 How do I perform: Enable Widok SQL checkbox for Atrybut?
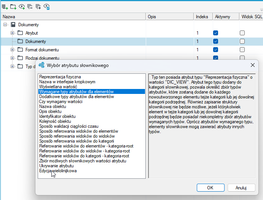pos(242,33)
